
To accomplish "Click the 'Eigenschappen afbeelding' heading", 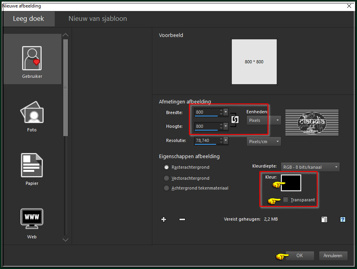I will [189, 157].
